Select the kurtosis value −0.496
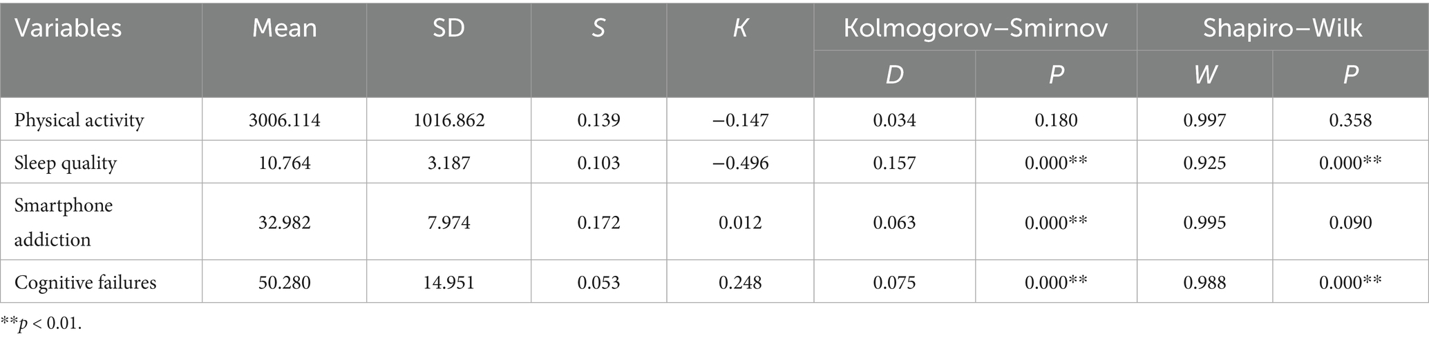Image resolution: width=1429 pixels, height=340 pixels. 740,163
